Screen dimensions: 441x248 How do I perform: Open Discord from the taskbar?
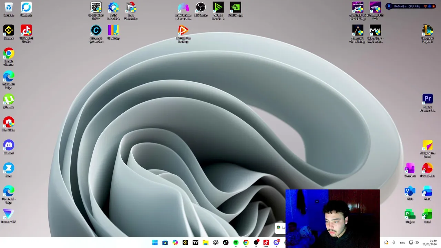click(276, 243)
